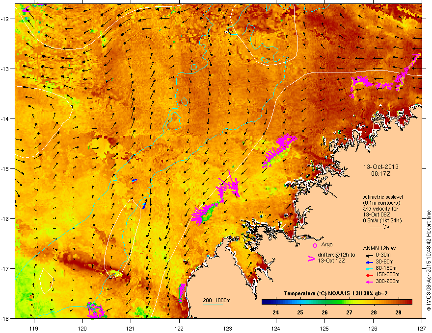432x333 pixels.
Task: Click the '80-150m' depth label
Action: click(386, 268)
